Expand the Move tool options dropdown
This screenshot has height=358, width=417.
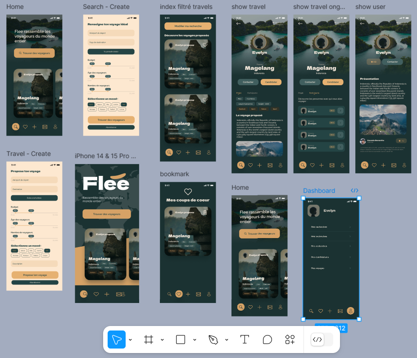point(130,340)
